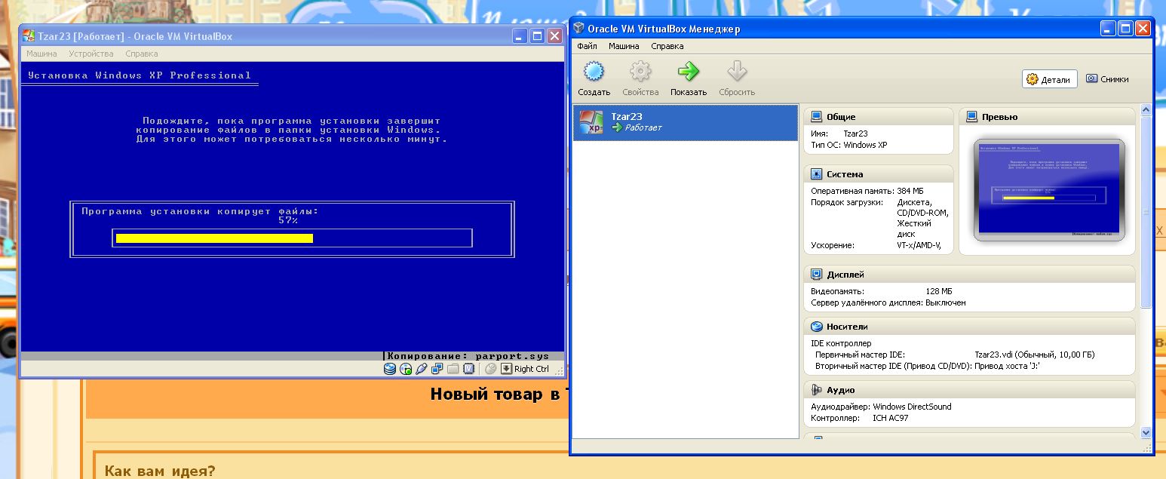The image size is (1166, 479).
Task: Click the Общие section monitor icon
Action: 817,117
